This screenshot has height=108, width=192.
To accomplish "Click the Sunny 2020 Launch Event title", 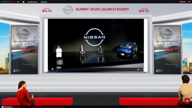I will [102, 9].
